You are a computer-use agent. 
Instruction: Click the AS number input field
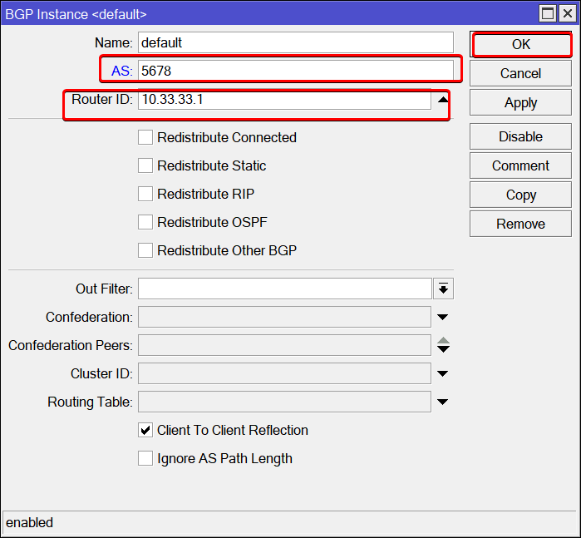[295, 71]
